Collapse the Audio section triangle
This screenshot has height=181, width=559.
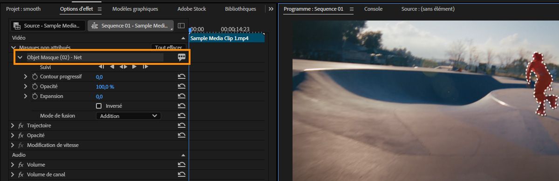[x=184, y=155]
